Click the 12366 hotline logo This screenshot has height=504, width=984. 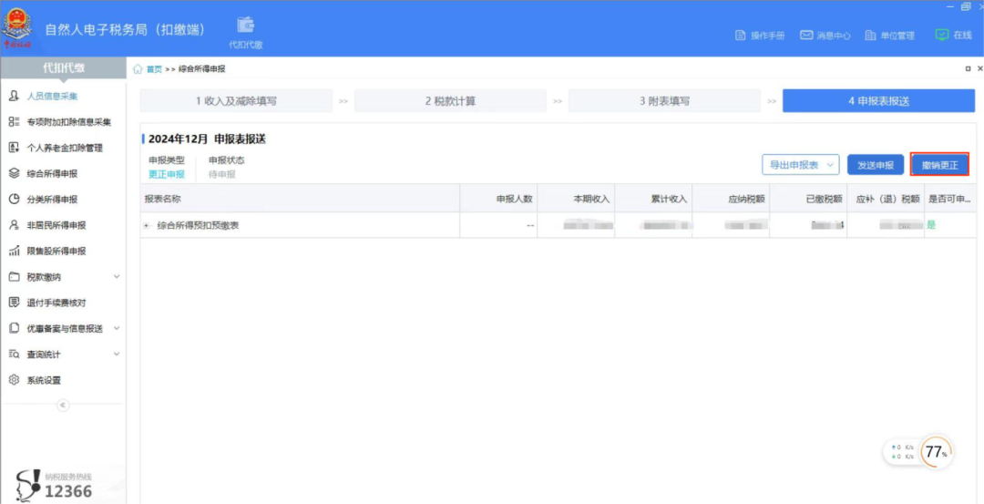56,484
